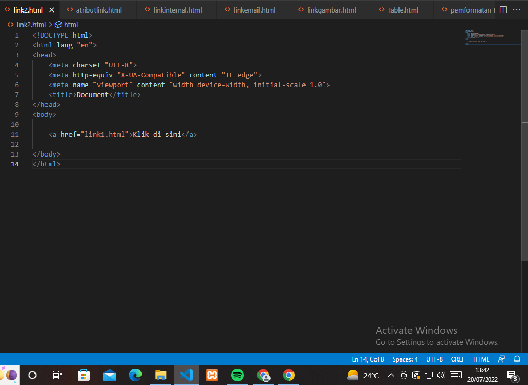528x385 pixels.
Task: Select the HTML language mode indicator
Action: (481, 359)
